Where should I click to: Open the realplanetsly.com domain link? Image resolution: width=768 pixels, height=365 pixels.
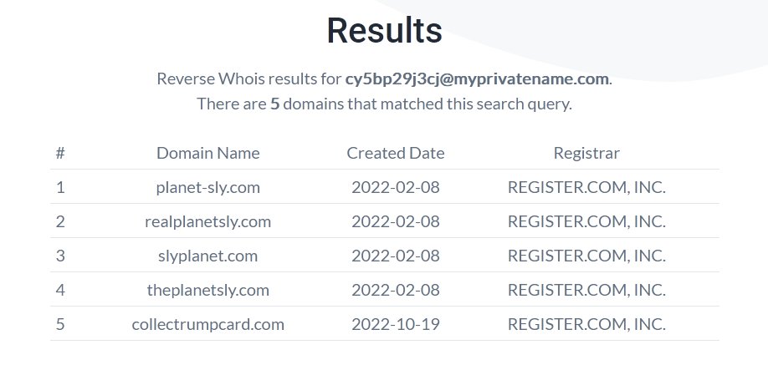(x=207, y=221)
